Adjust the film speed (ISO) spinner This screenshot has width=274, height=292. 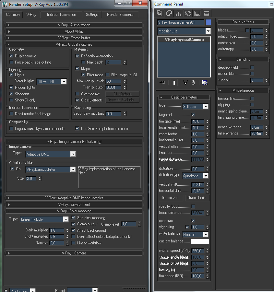click(x=207, y=276)
